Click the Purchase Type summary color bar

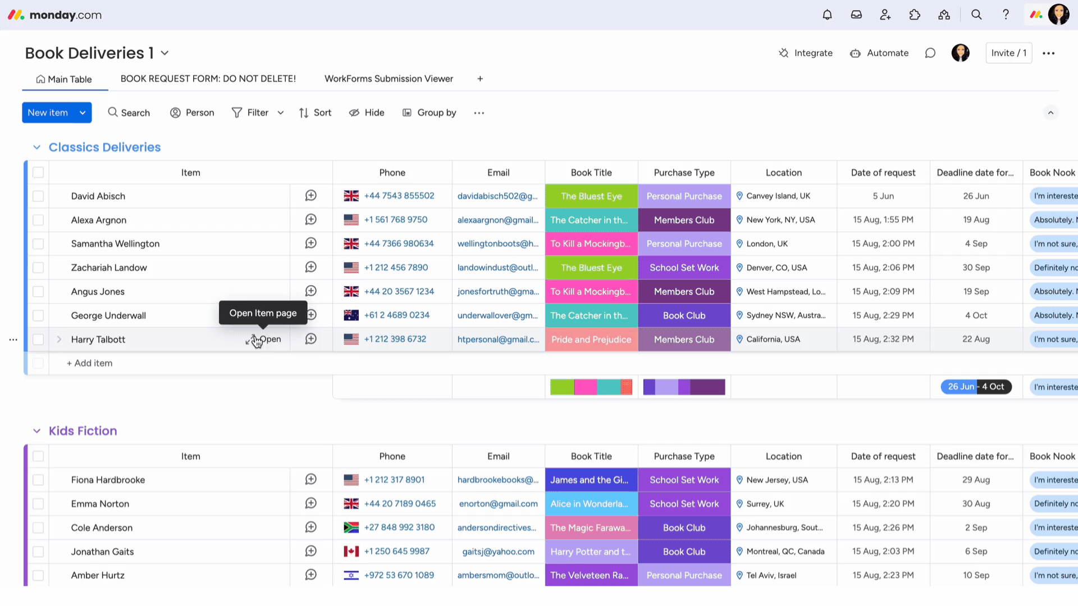click(x=684, y=387)
